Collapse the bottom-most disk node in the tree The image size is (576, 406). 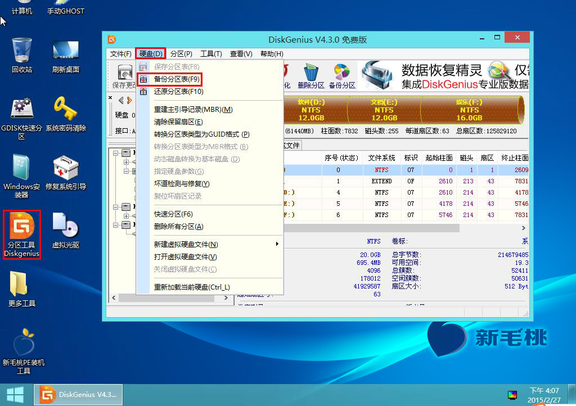115,225
